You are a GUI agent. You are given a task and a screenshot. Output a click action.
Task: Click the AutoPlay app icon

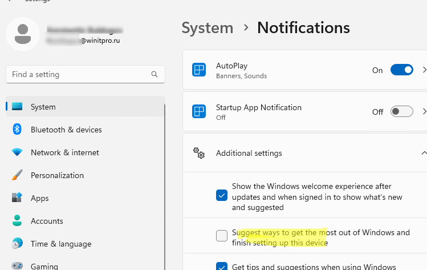tap(199, 70)
